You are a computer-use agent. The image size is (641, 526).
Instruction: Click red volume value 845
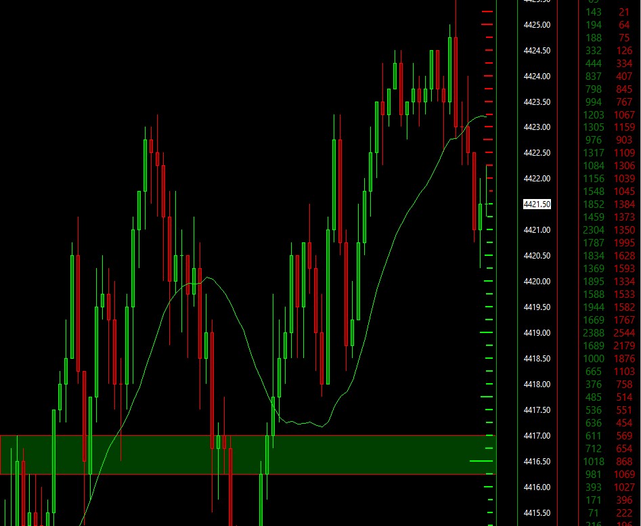point(624,89)
